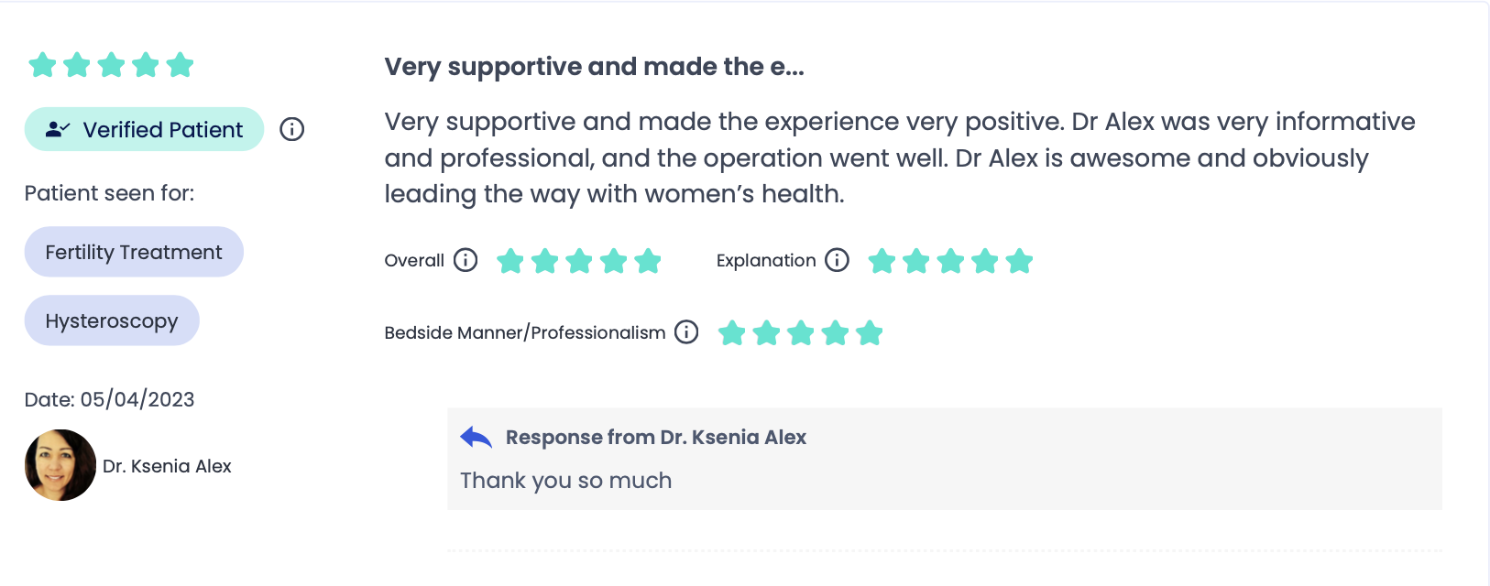Click the Verified Patient badge
Screen dimensions: 1490x586
(144, 129)
